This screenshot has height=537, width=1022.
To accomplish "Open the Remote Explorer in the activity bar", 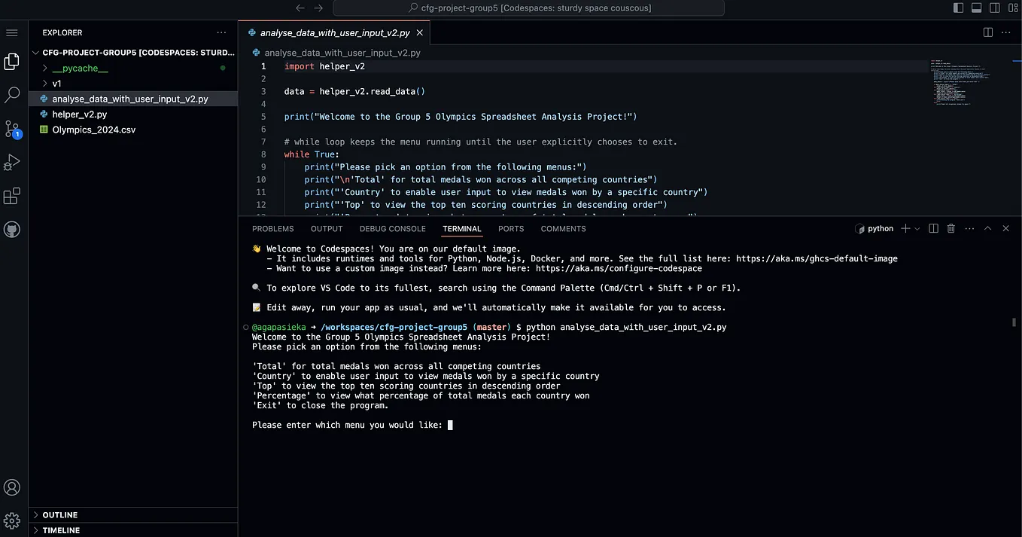I will [x=11, y=229].
